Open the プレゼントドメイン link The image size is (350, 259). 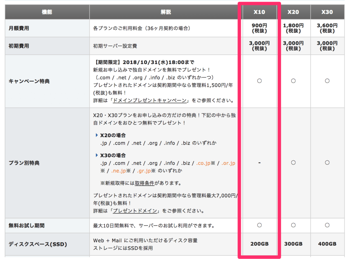[x=135, y=211]
